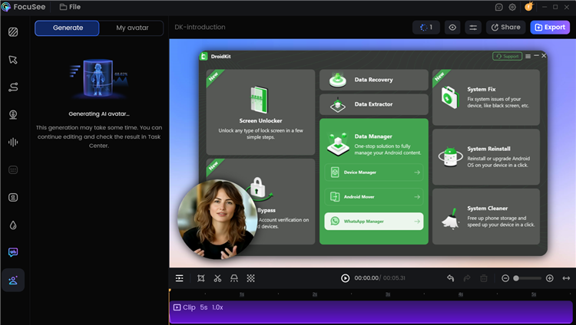
Task: Open the File menu
Action: click(70, 7)
